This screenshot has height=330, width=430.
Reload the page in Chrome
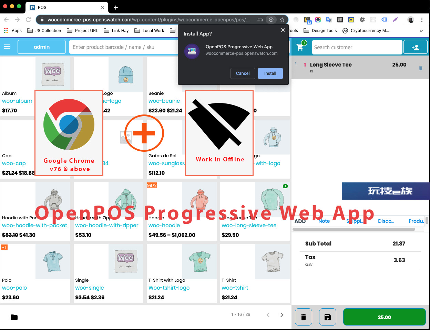[28, 20]
